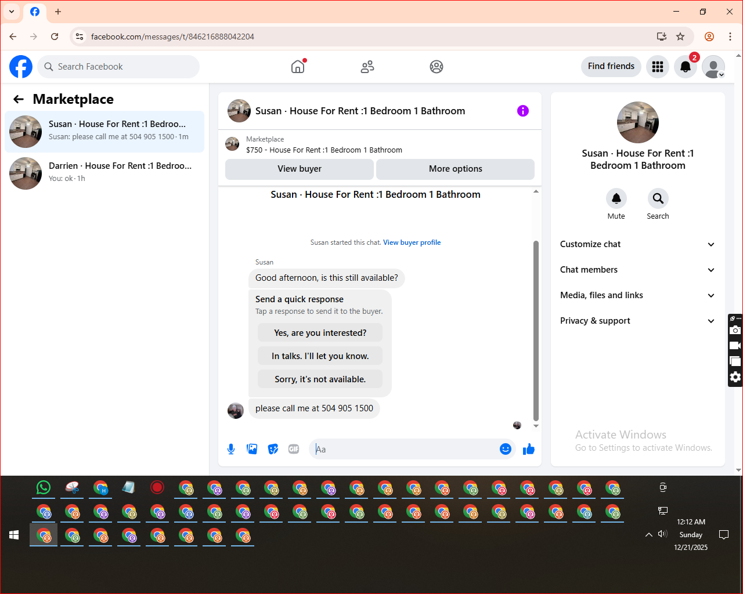This screenshot has height=594, width=743.
Task: Click the large listing photo in right panel
Action: point(638,122)
